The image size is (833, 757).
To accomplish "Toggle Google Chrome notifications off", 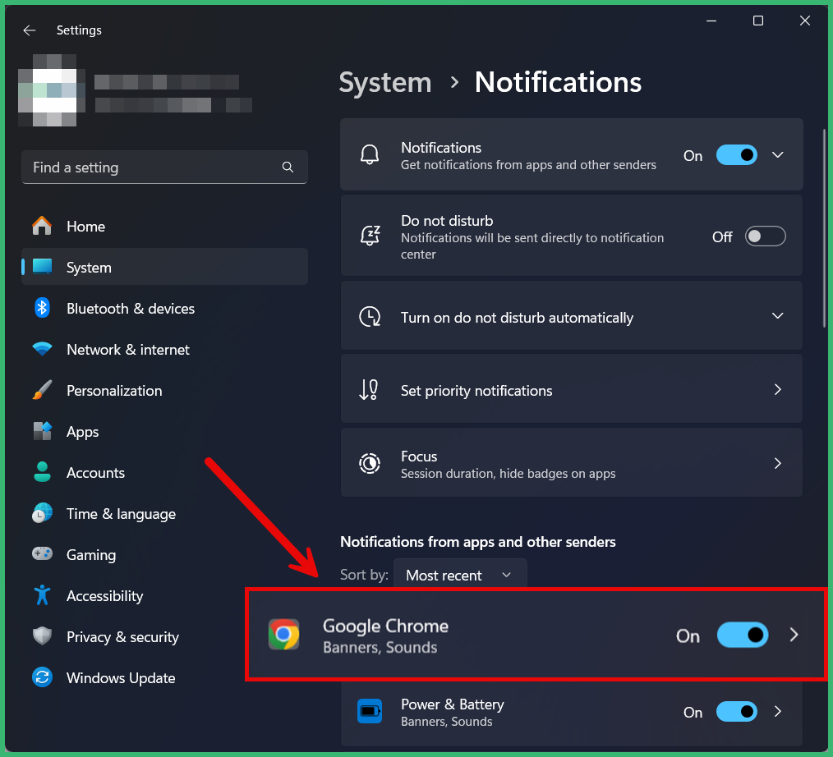I will 742,635.
